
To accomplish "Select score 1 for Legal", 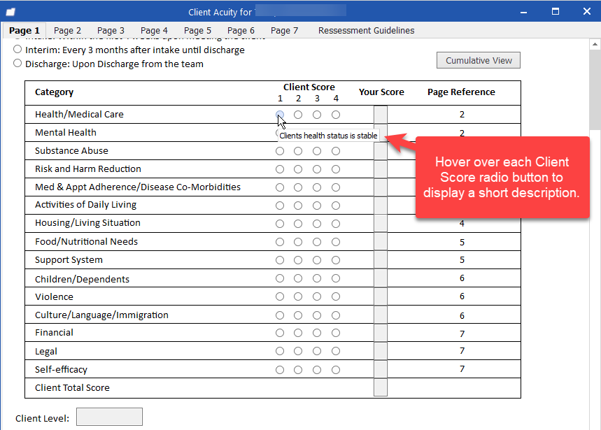I will [x=280, y=351].
